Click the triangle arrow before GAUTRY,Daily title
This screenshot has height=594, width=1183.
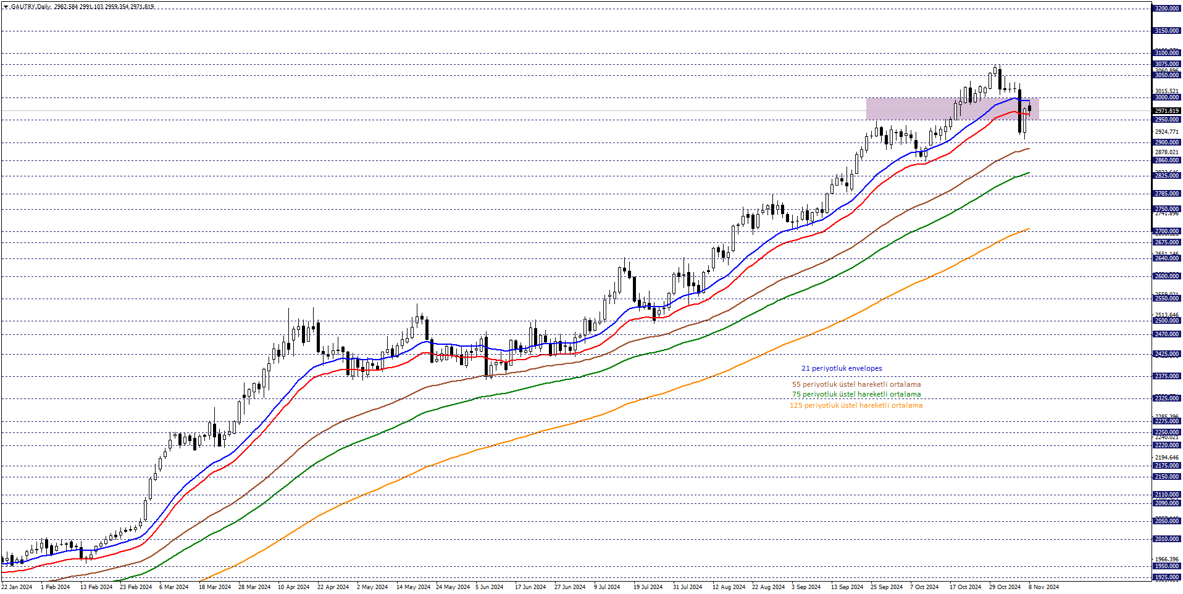[6, 7]
